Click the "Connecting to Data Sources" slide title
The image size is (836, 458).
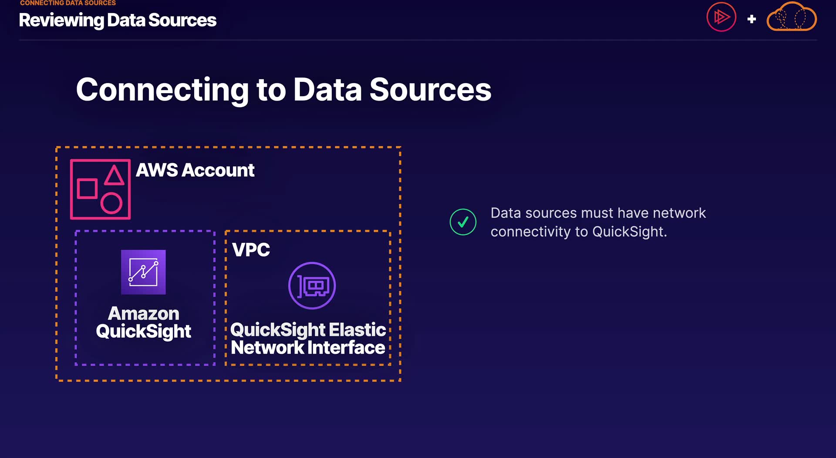283,90
